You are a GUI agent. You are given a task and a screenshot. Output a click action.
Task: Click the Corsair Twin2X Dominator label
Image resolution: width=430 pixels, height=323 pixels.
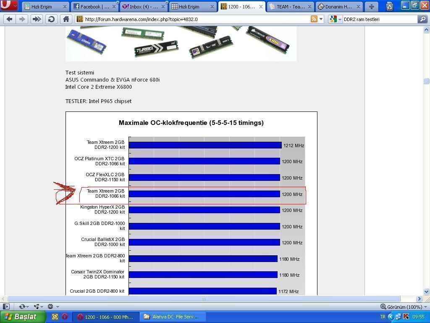pyautogui.click(x=97, y=274)
